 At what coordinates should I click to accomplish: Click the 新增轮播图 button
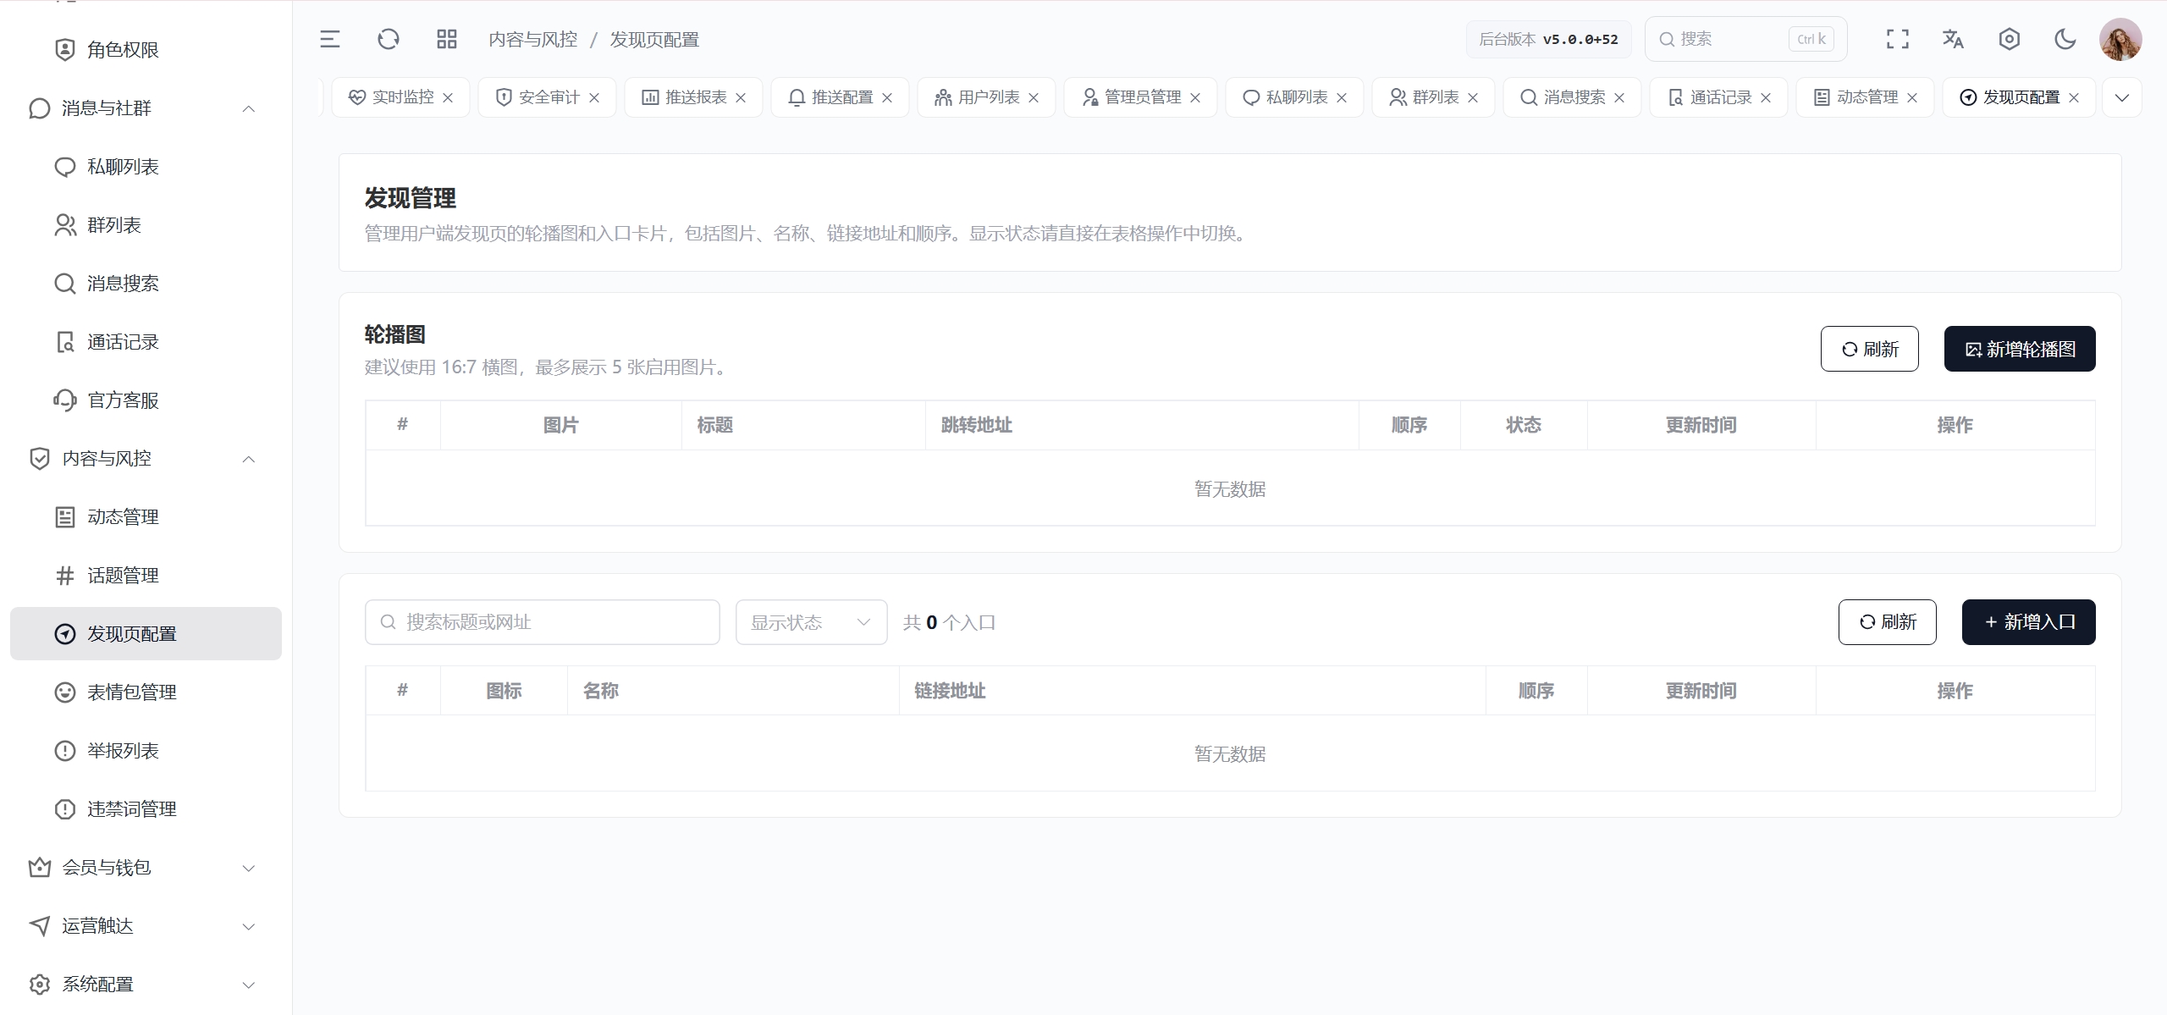2020,349
